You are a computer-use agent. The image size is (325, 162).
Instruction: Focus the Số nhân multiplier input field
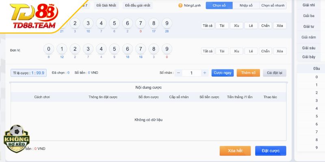coord(191,73)
